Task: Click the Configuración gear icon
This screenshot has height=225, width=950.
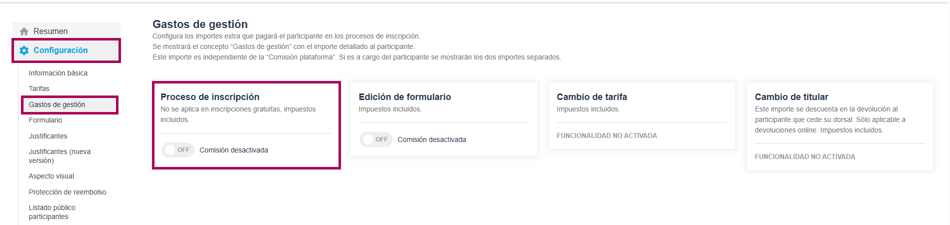Action: pyautogui.click(x=24, y=50)
